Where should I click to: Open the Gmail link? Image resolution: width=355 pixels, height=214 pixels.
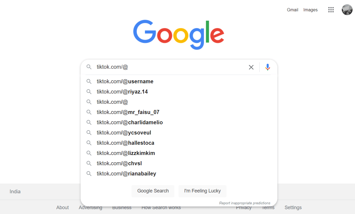click(292, 10)
